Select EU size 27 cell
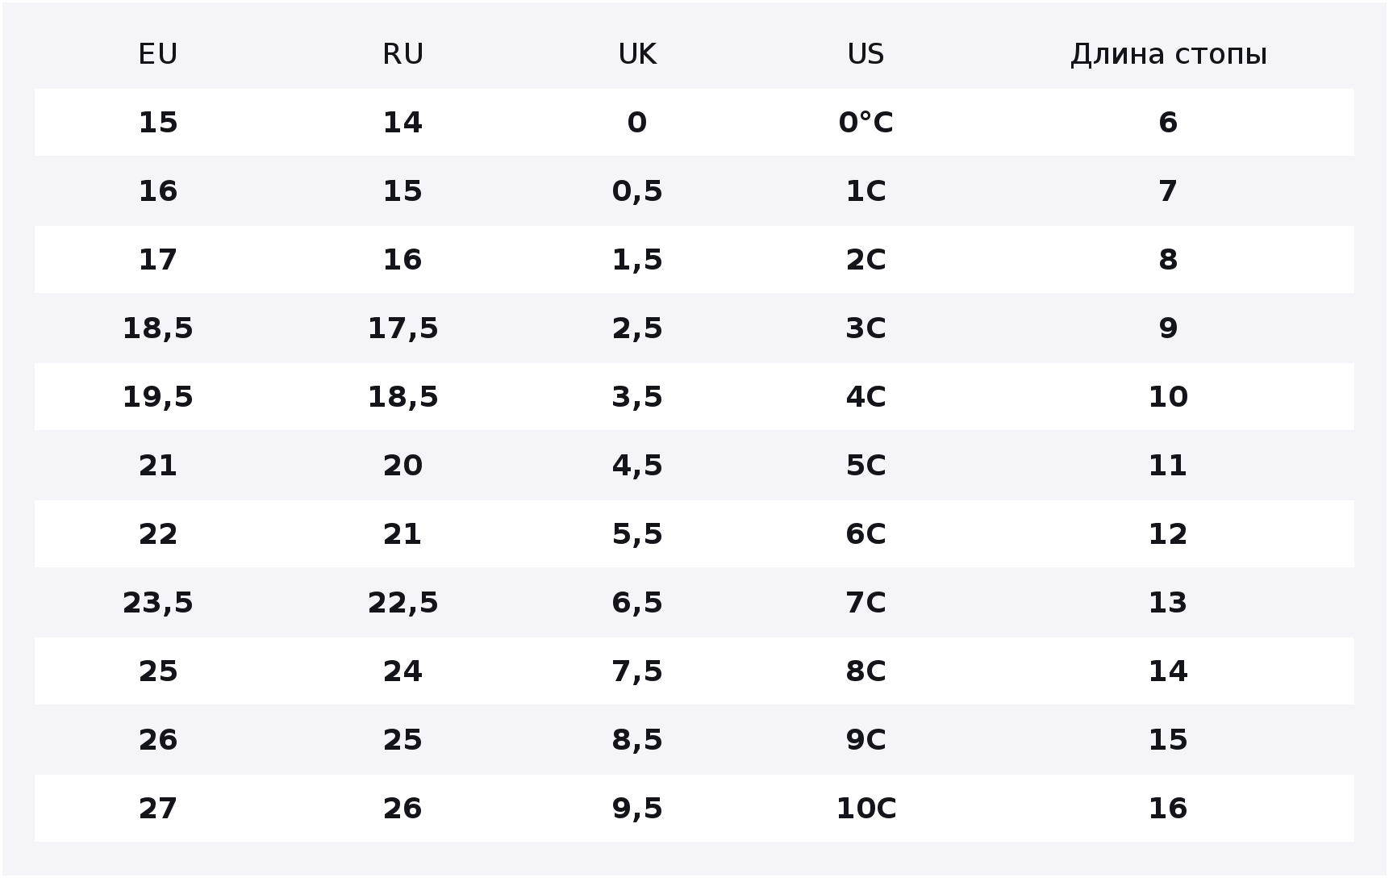 coord(158,809)
